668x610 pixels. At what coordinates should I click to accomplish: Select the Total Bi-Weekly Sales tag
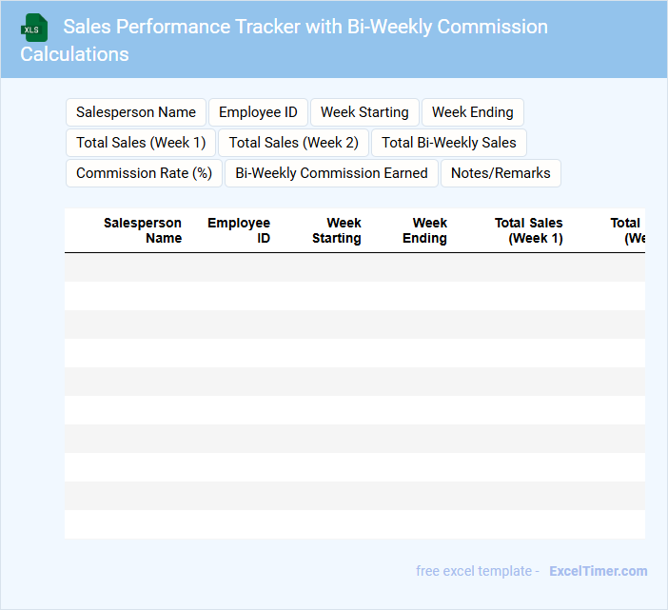[449, 143]
